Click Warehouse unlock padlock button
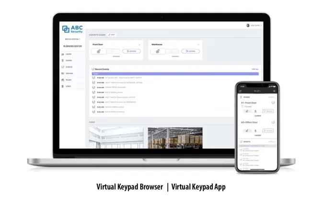 click(158, 51)
